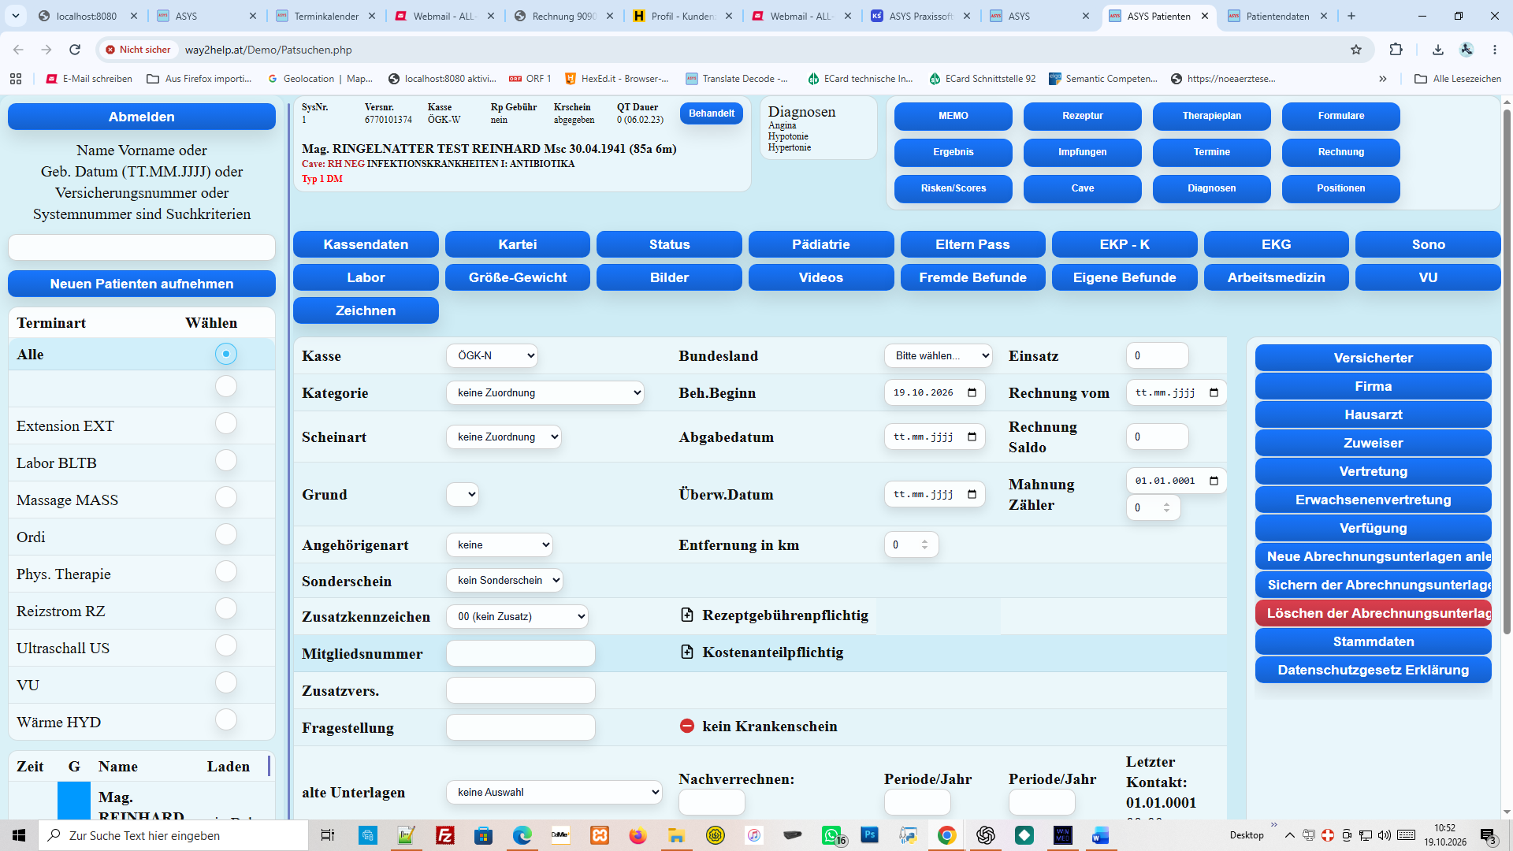Select the Alle appointment type radio
This screenshot has width=1513, height=851.
point(226,355)
